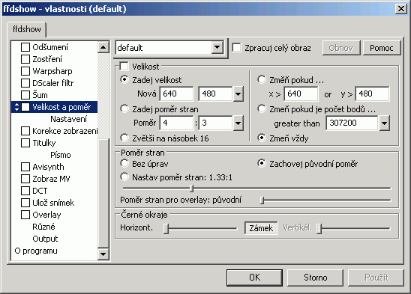Select Nastav poměr stran radio button

tap(124, 177)
